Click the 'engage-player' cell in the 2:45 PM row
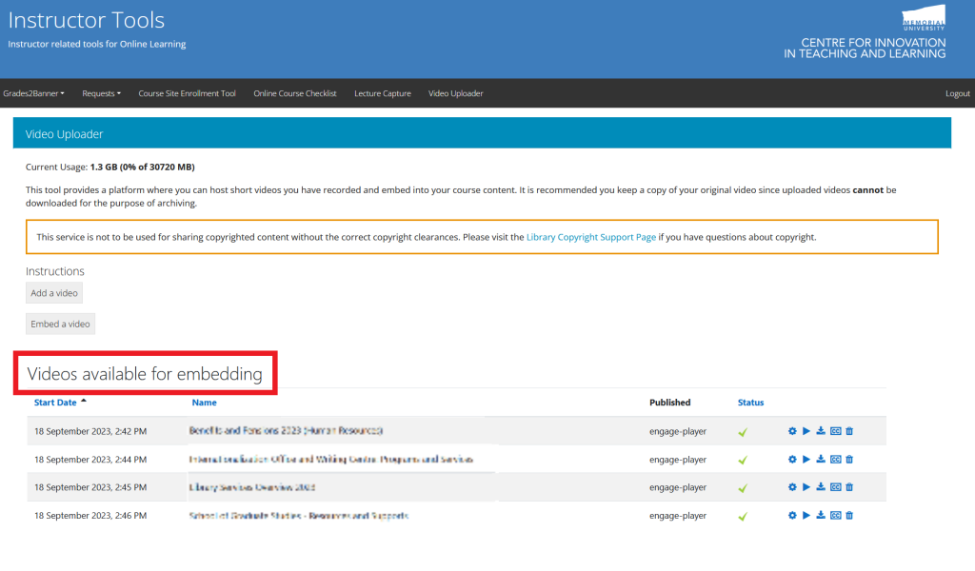975x571 pixels. pos(678,487)
